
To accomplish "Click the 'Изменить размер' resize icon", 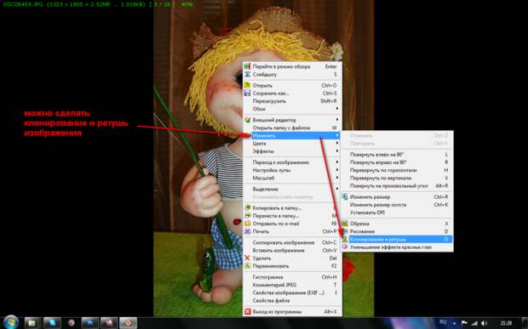I will pyautogui.click(x=345, y=196).
